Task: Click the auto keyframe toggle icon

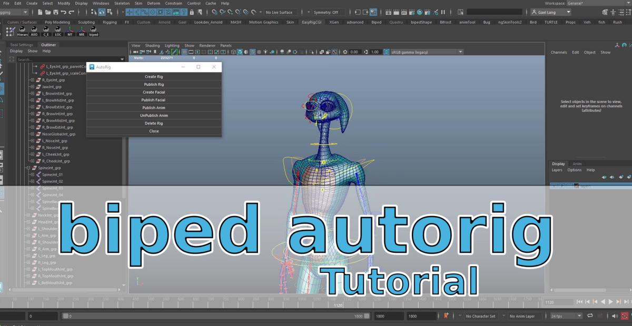Action: (446, 316)
